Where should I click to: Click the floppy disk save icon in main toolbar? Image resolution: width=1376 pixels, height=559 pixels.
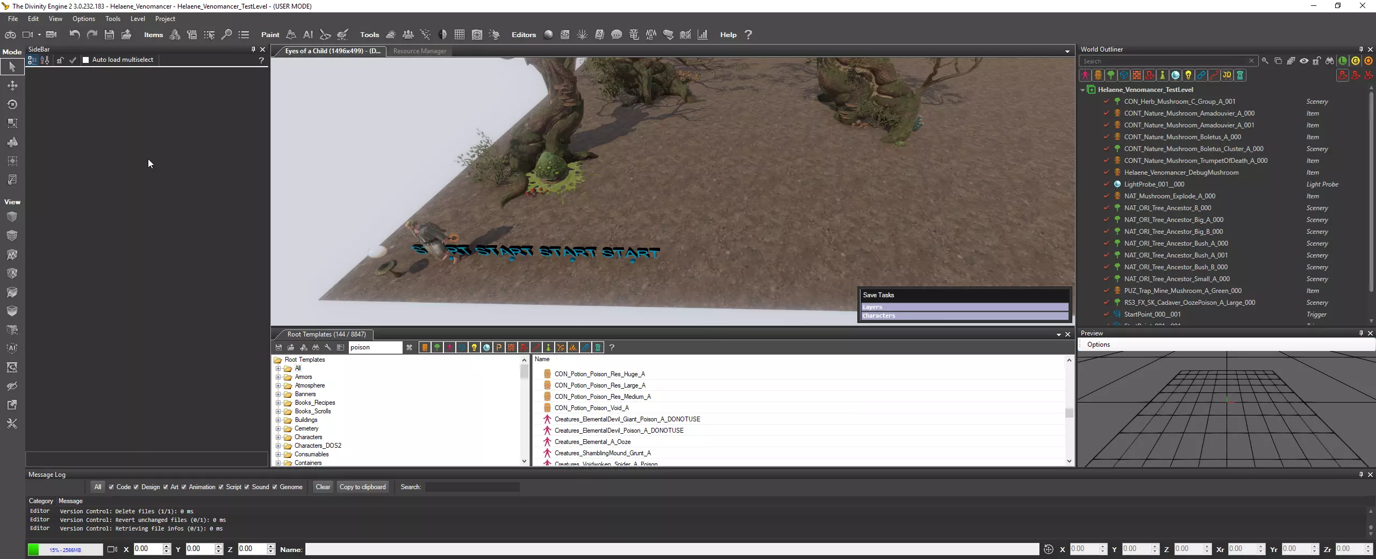(x=109, y=34)
